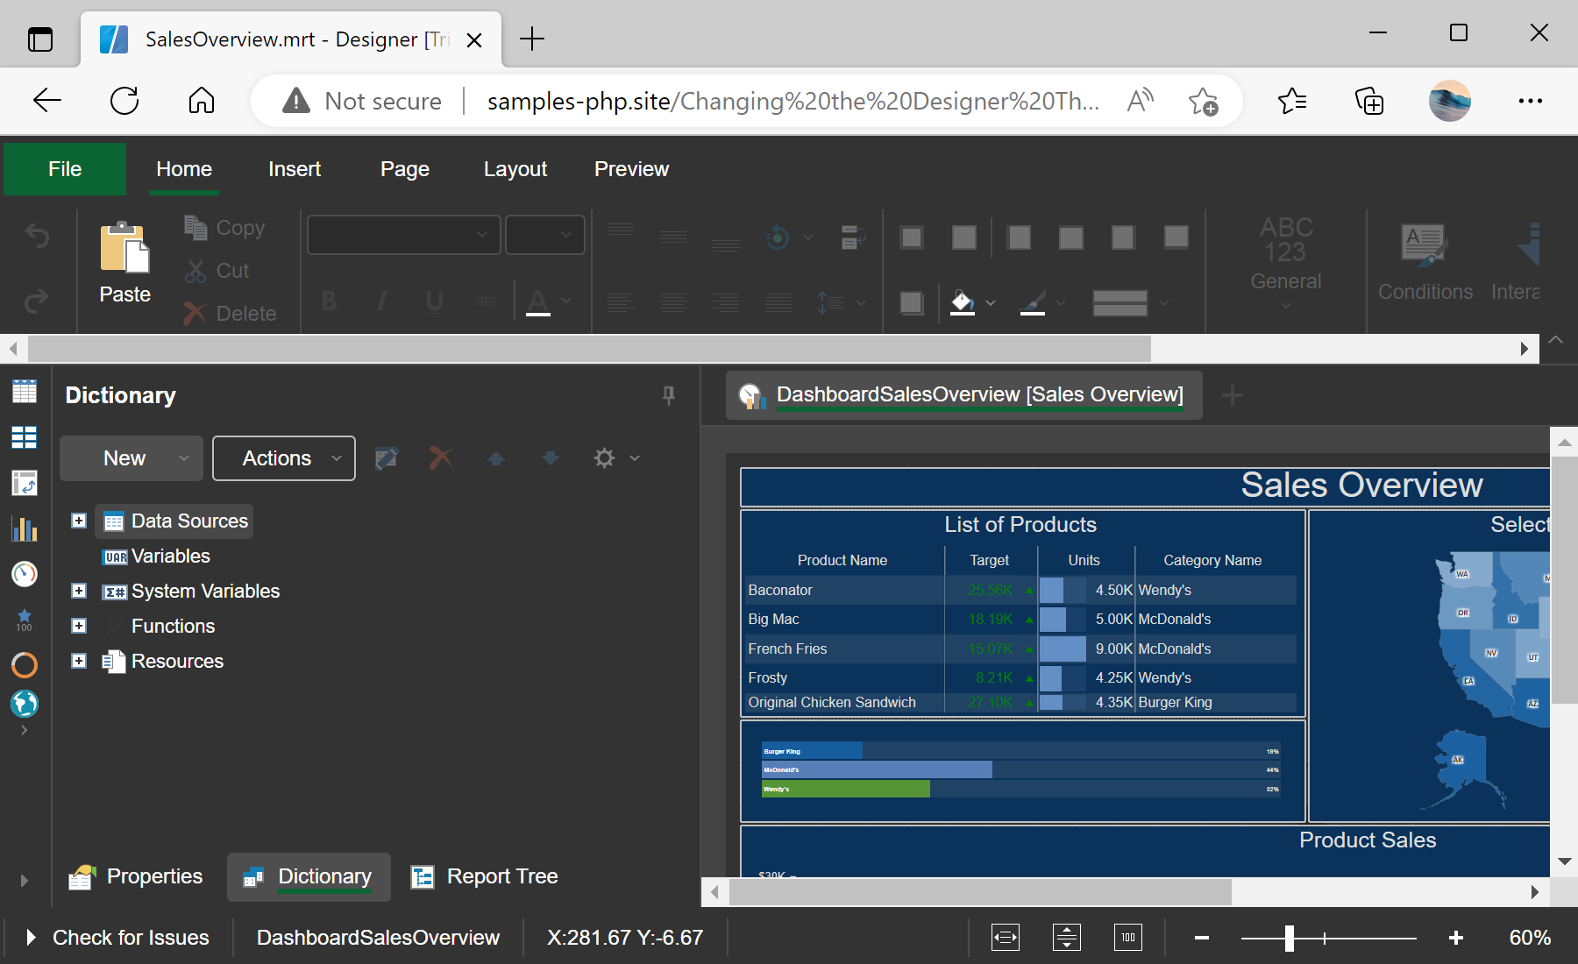Select the orange ring progress icon
The width and height of the screenshot is (1578, 964).
(25, 665)
